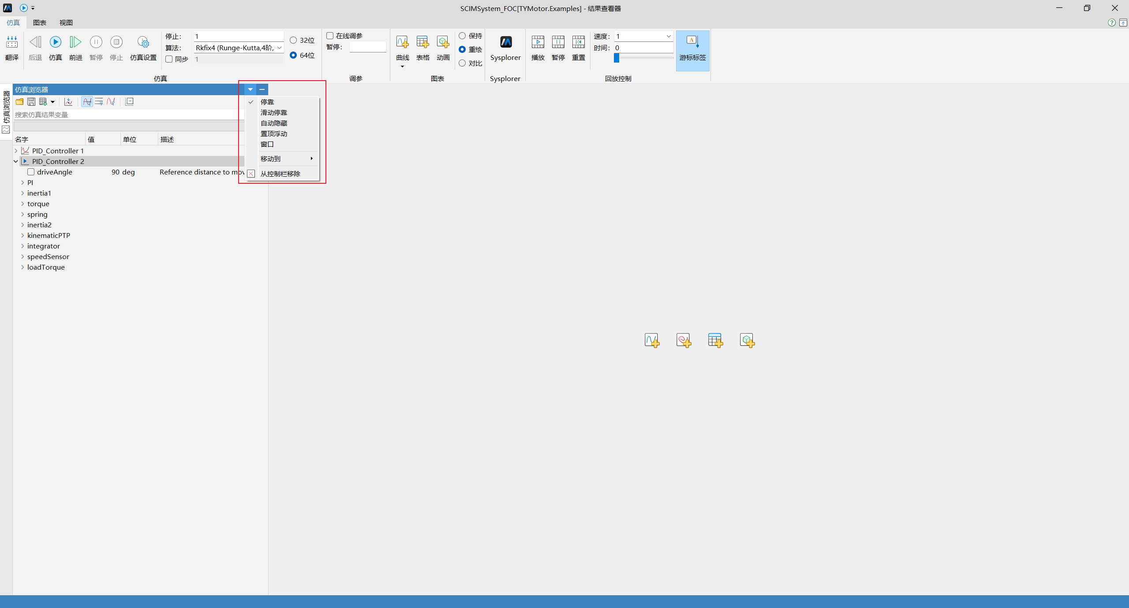Viewport: 1129px width, 608px height.
Task: Click the playback time slider handle
Action: tap(617, 58)
